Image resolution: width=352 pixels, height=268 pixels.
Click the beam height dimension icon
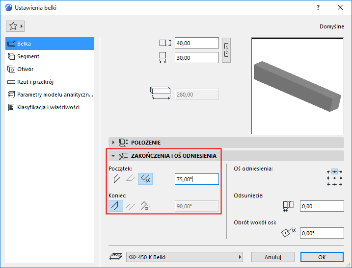[165, 43]
